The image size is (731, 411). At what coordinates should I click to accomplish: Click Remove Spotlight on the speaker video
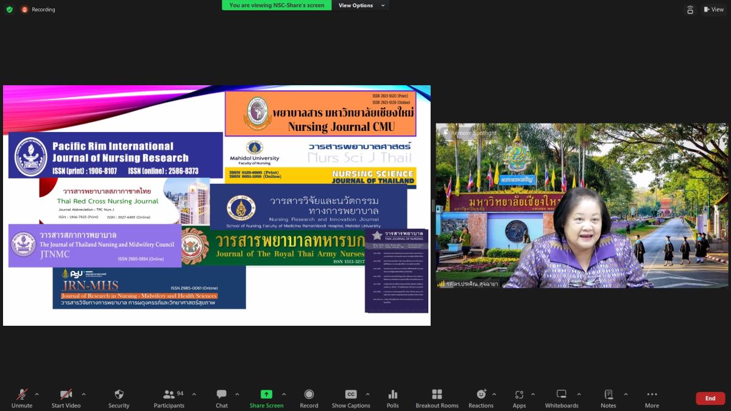pos(470,133)
